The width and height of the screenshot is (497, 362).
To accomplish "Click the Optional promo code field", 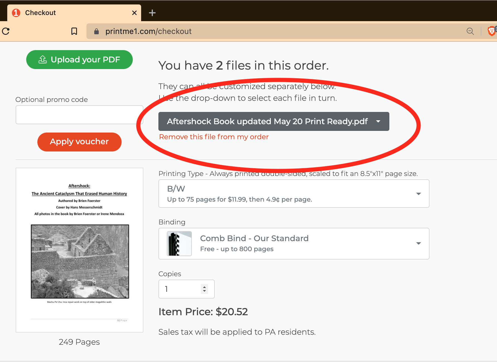I will tap(79, 115).
